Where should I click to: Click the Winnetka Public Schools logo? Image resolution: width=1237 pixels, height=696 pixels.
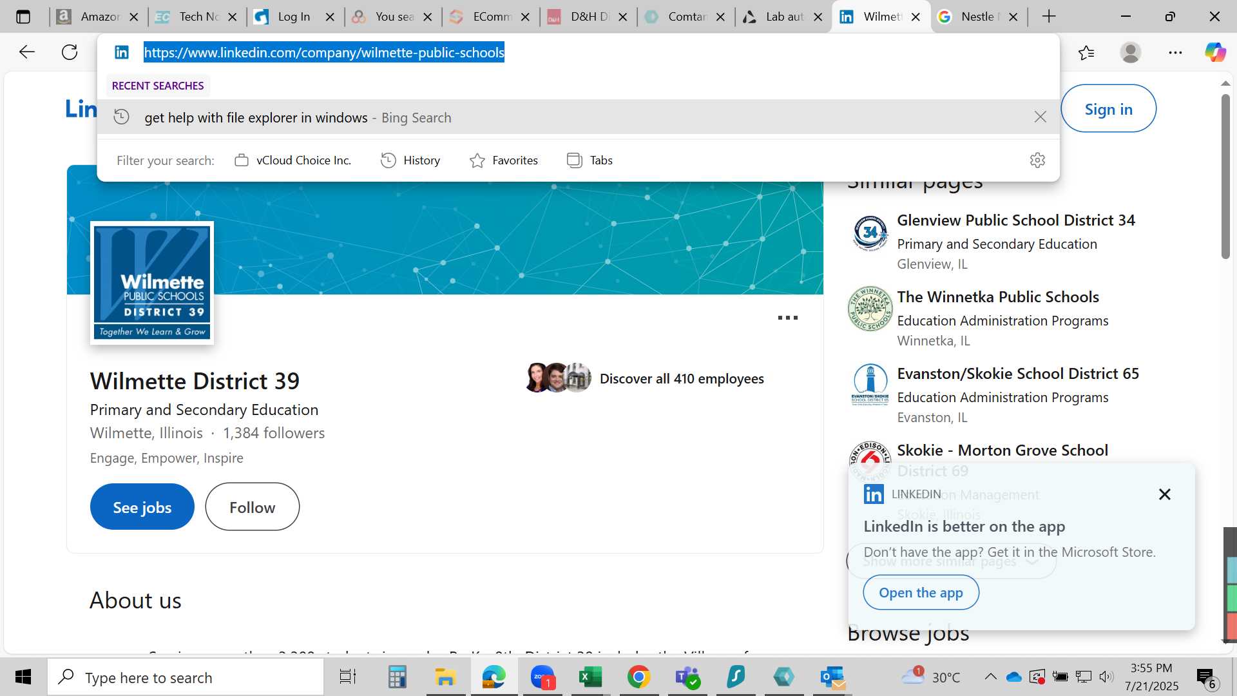tap(870, 309)
